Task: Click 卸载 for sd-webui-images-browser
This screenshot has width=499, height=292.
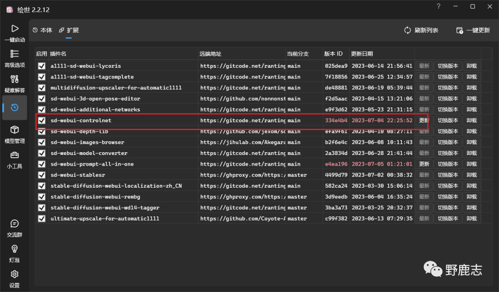Action: pos(472,143)
